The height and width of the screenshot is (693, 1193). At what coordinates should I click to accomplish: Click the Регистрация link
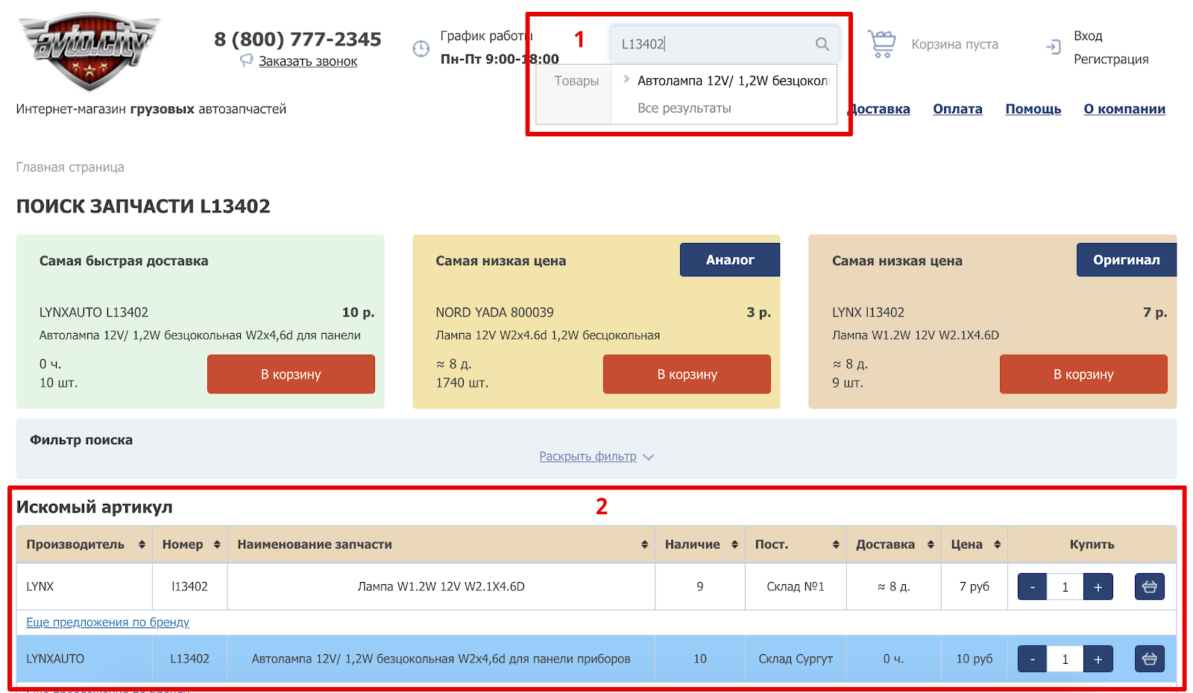[1111, 59]
